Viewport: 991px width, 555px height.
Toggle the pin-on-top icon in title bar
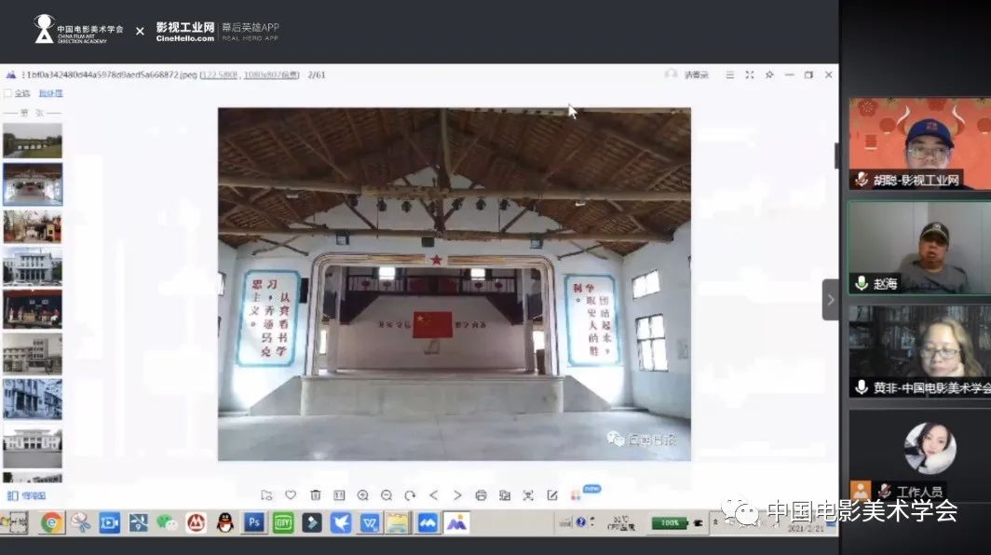pos(769,74)
